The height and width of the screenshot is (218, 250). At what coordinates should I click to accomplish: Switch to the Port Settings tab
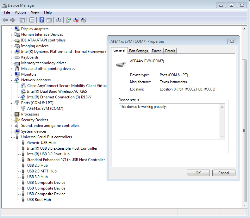click(x=139, y=51)
